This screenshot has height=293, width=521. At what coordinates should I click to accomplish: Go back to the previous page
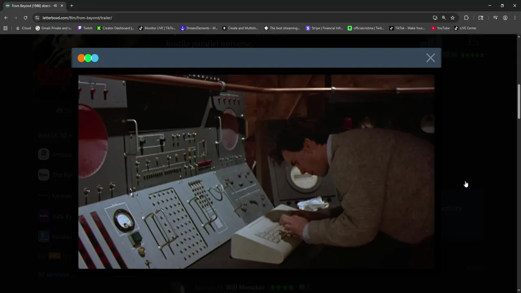coord(6,18)
